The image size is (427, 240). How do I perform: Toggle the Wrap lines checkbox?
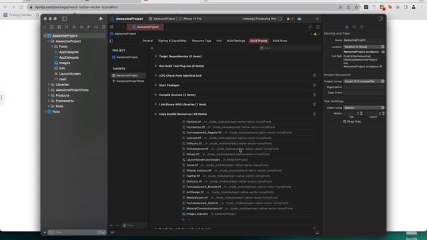(345, 121)
